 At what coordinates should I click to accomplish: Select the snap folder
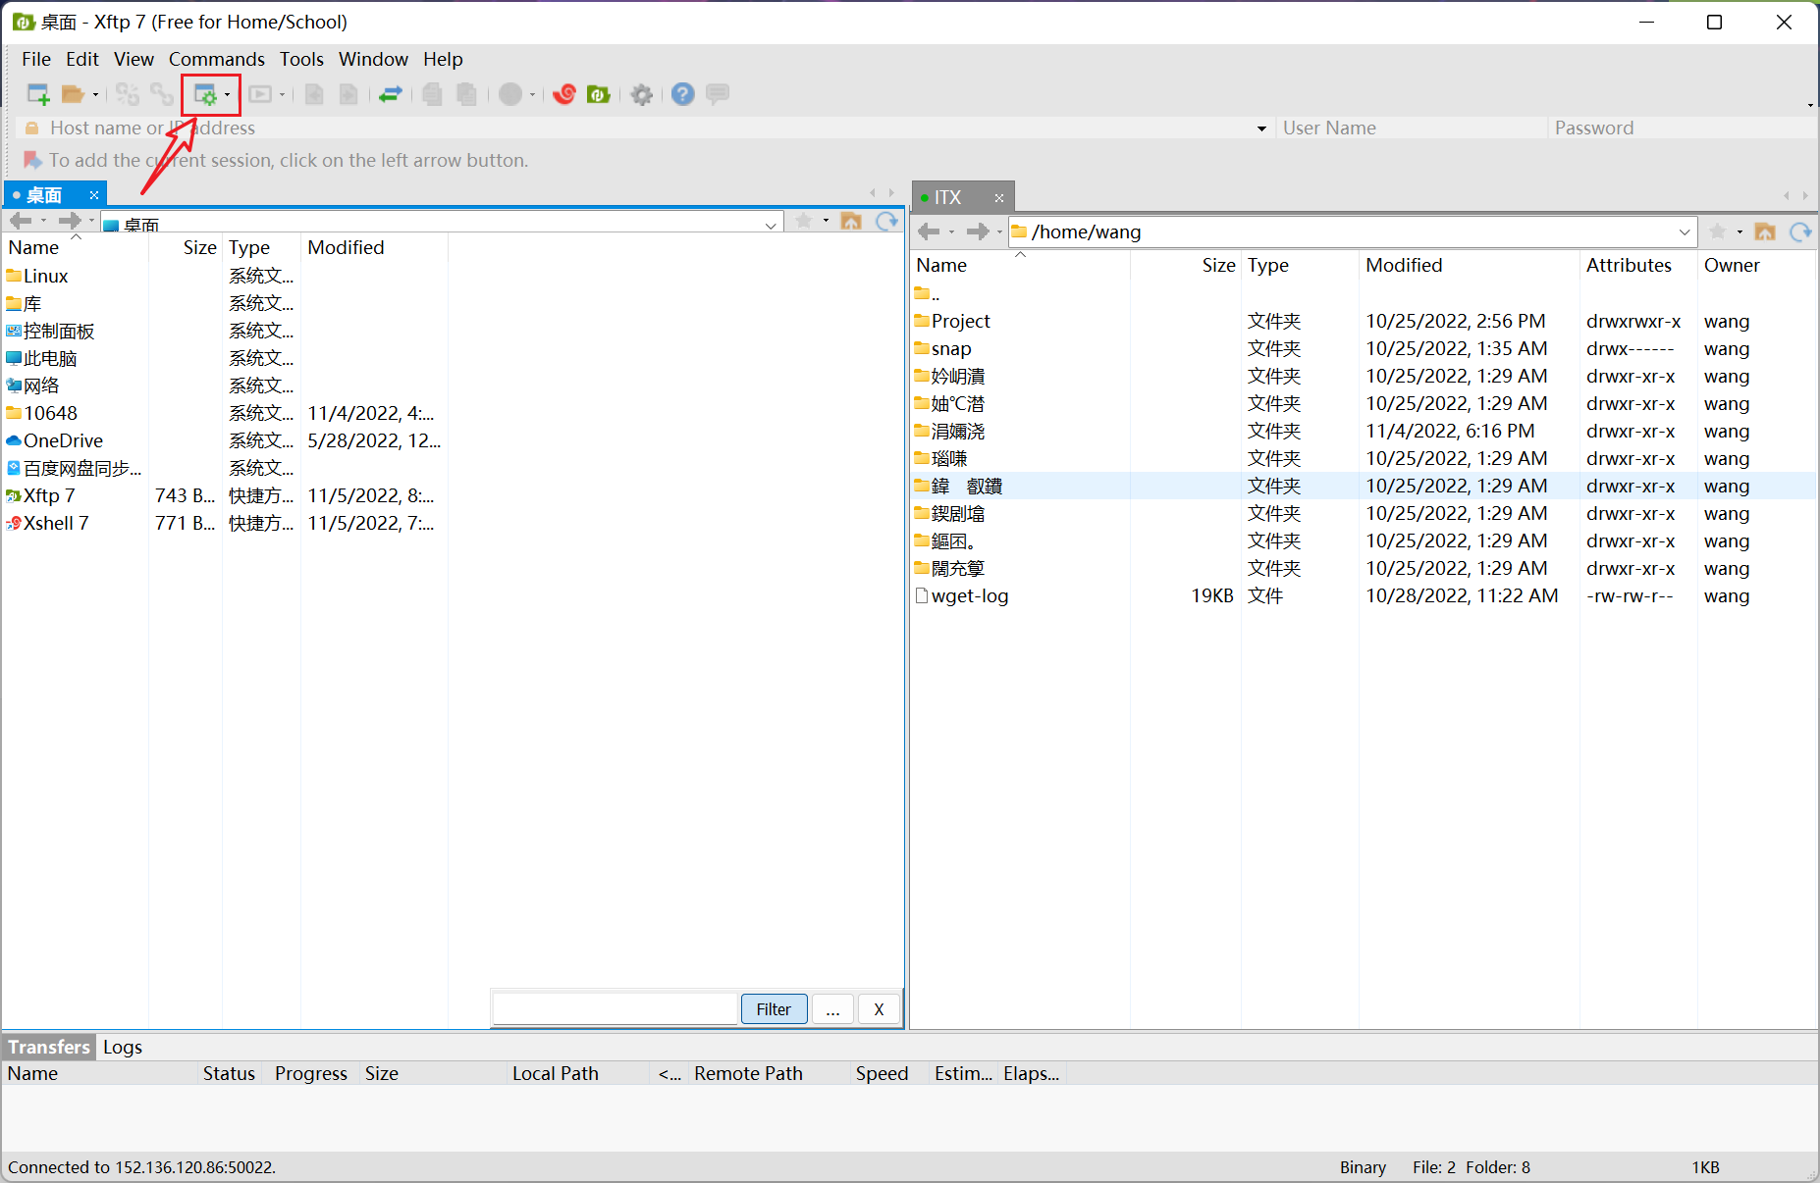950,348
